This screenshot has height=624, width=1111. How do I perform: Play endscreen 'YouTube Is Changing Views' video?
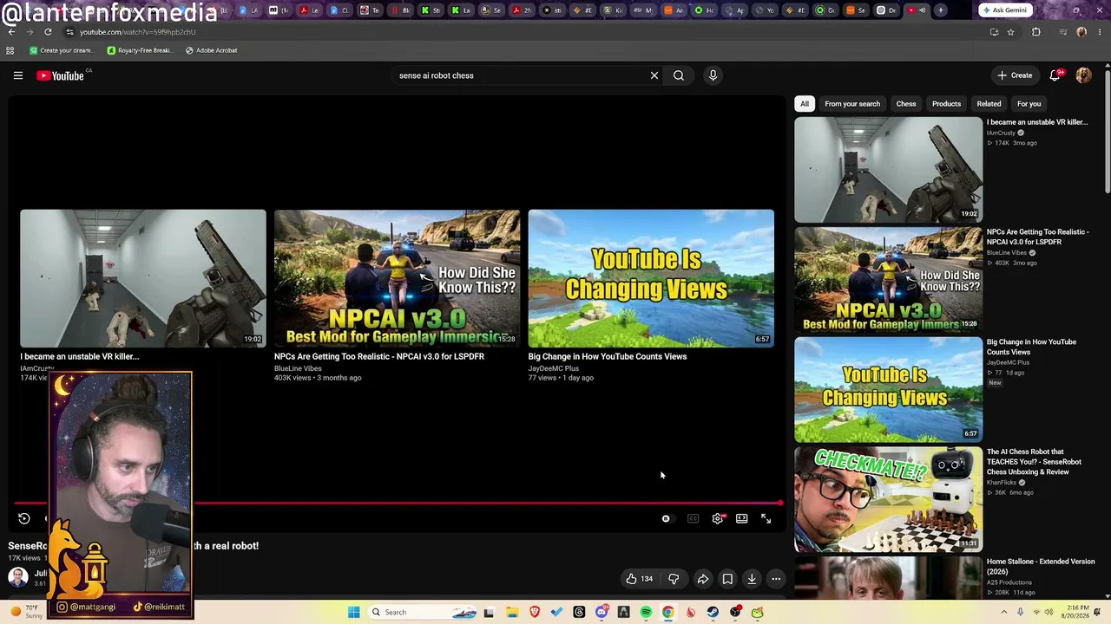(651, 278)
